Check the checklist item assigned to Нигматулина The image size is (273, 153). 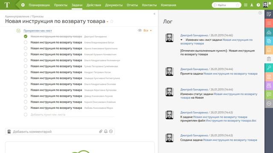pos(26,78)
